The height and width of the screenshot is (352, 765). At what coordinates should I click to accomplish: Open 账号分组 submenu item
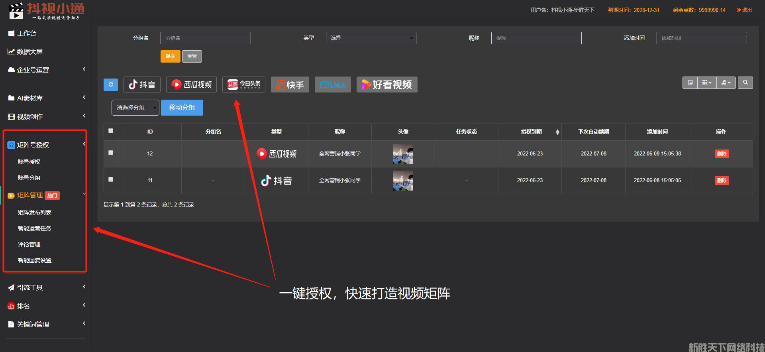(29, 178)
